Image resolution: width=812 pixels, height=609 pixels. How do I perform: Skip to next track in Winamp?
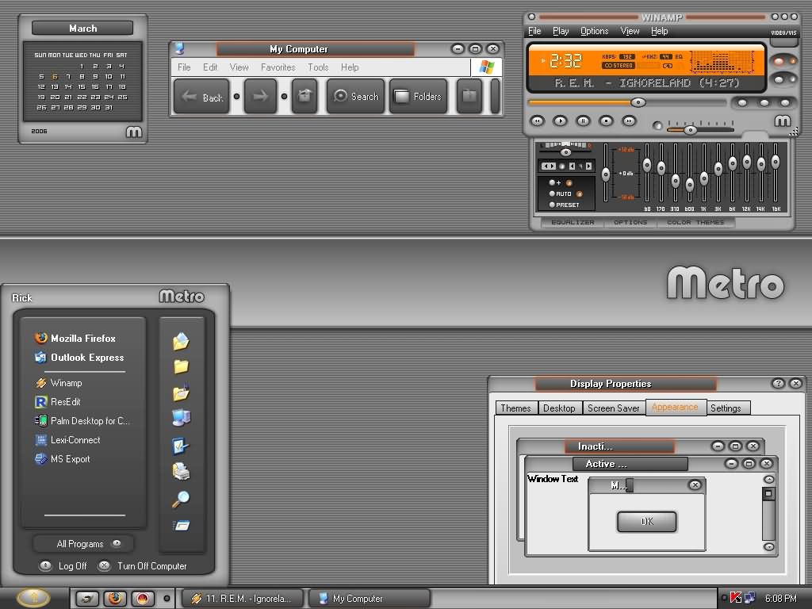click(629, 121)
